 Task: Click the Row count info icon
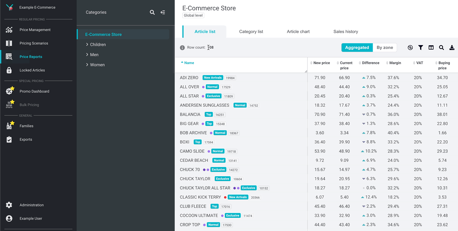tap(182, 48)
